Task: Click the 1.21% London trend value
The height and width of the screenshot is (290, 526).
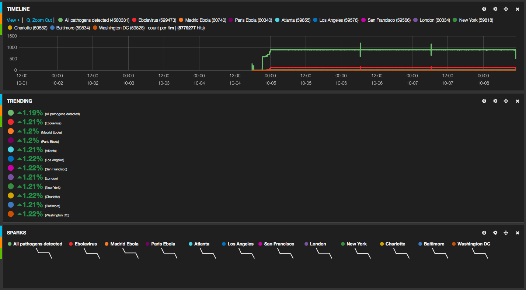Action: pos(33,177)
